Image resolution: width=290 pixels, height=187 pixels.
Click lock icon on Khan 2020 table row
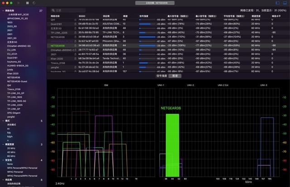pos(75,59)
